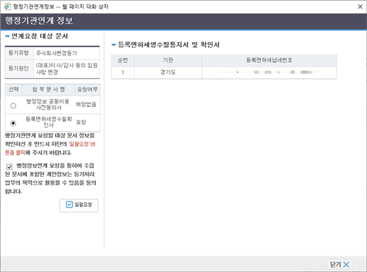
Task: Click the 요청 status in second row
Action: coord(81,122)
